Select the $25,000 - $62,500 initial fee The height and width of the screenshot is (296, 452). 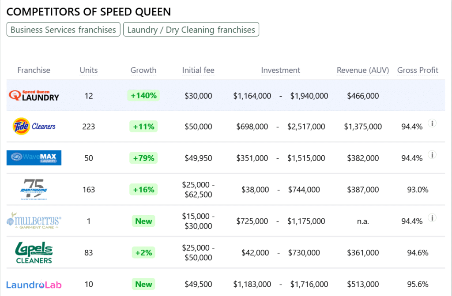[198, 189]
